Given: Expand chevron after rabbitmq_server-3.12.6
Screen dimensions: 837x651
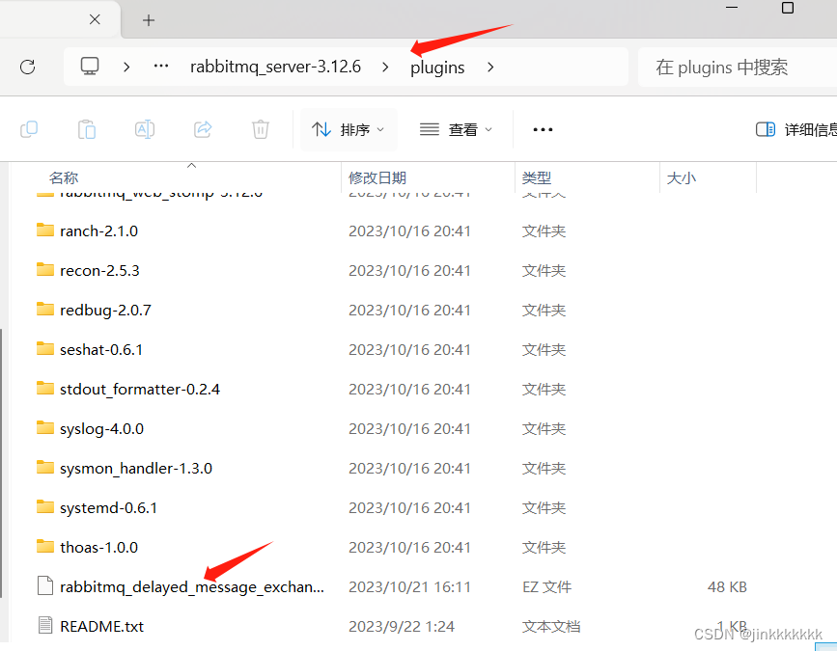Looking at the screenshot, I should click(385, 68).
